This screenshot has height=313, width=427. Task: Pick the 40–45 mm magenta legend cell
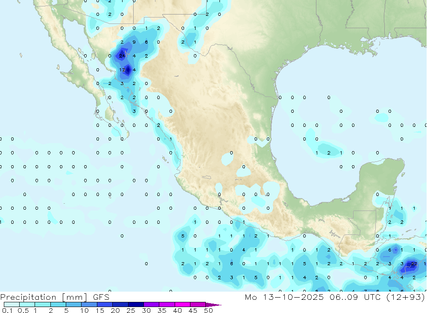pyautogui.click(x=182, y=304)
